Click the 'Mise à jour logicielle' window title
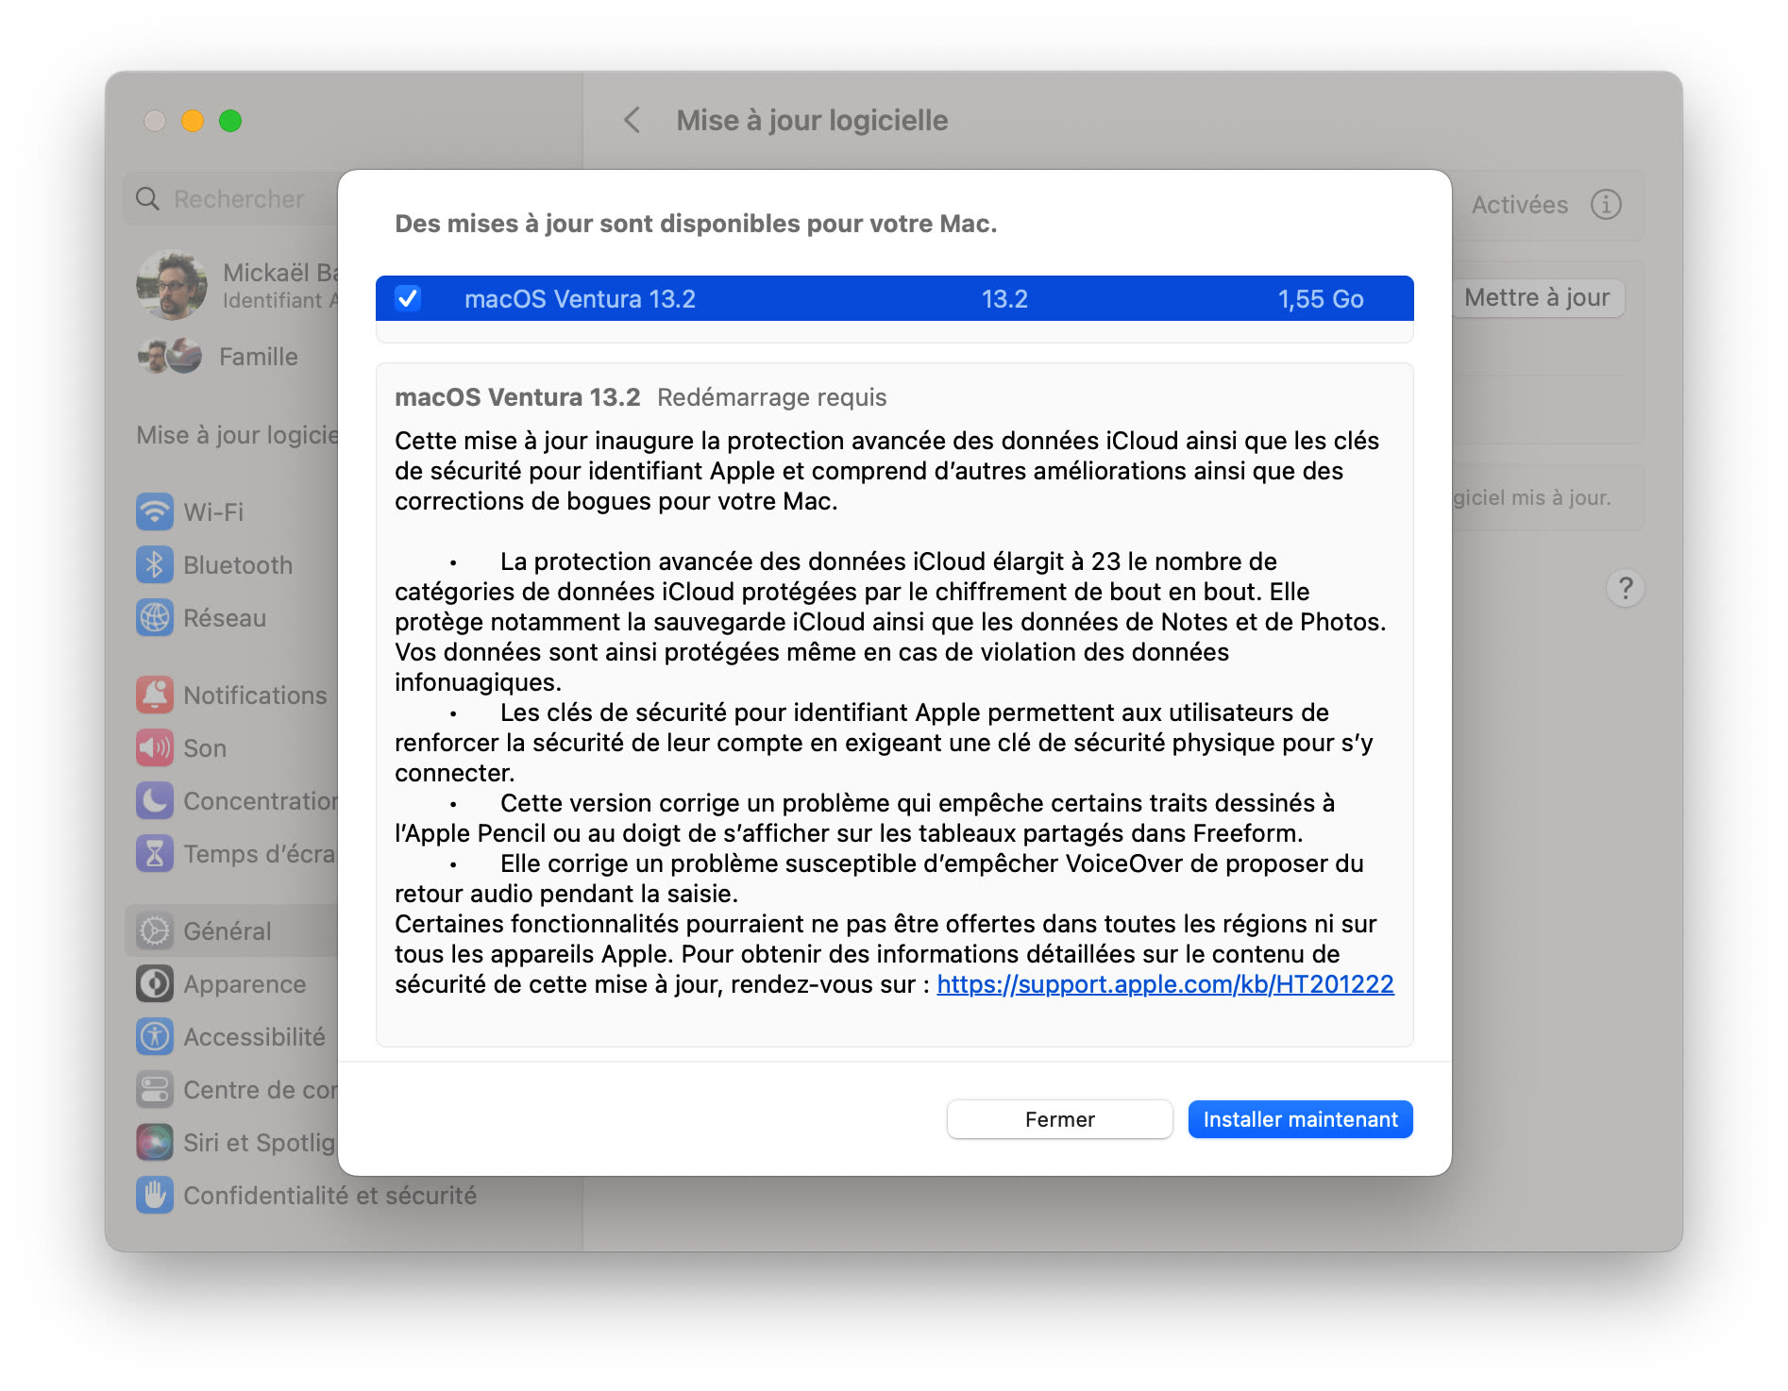 click(x=812, y=120)
